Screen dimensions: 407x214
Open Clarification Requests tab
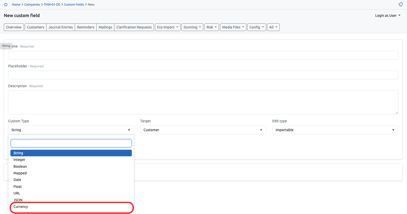[134, 27]
